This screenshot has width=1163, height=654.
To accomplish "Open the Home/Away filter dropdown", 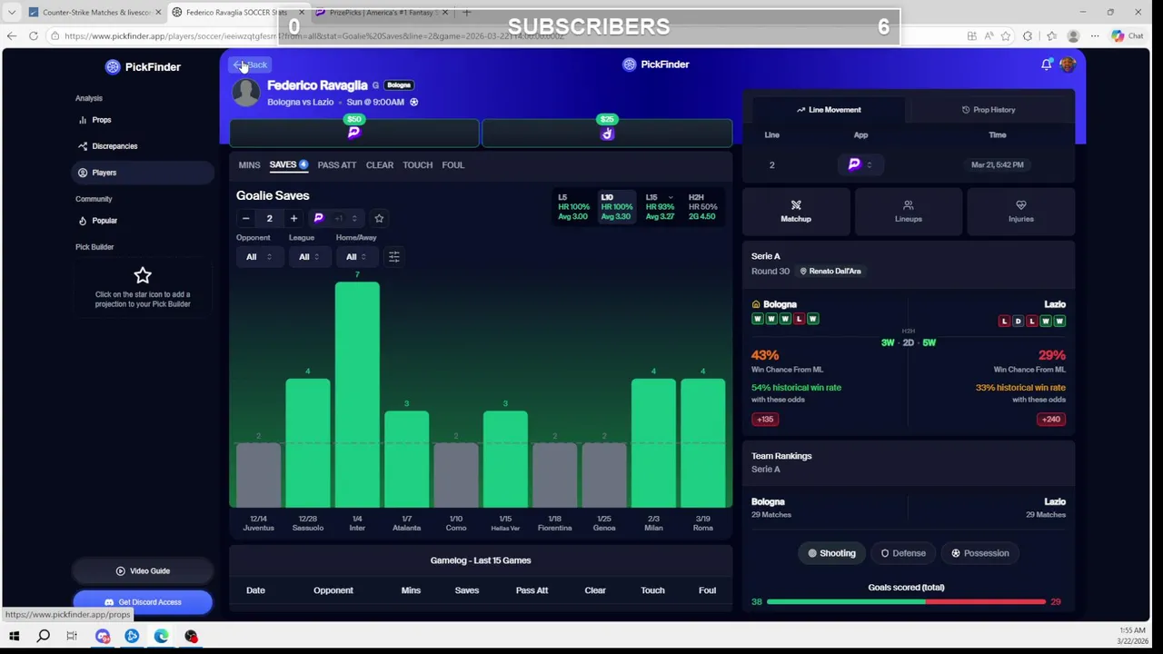I will point(356,257).
